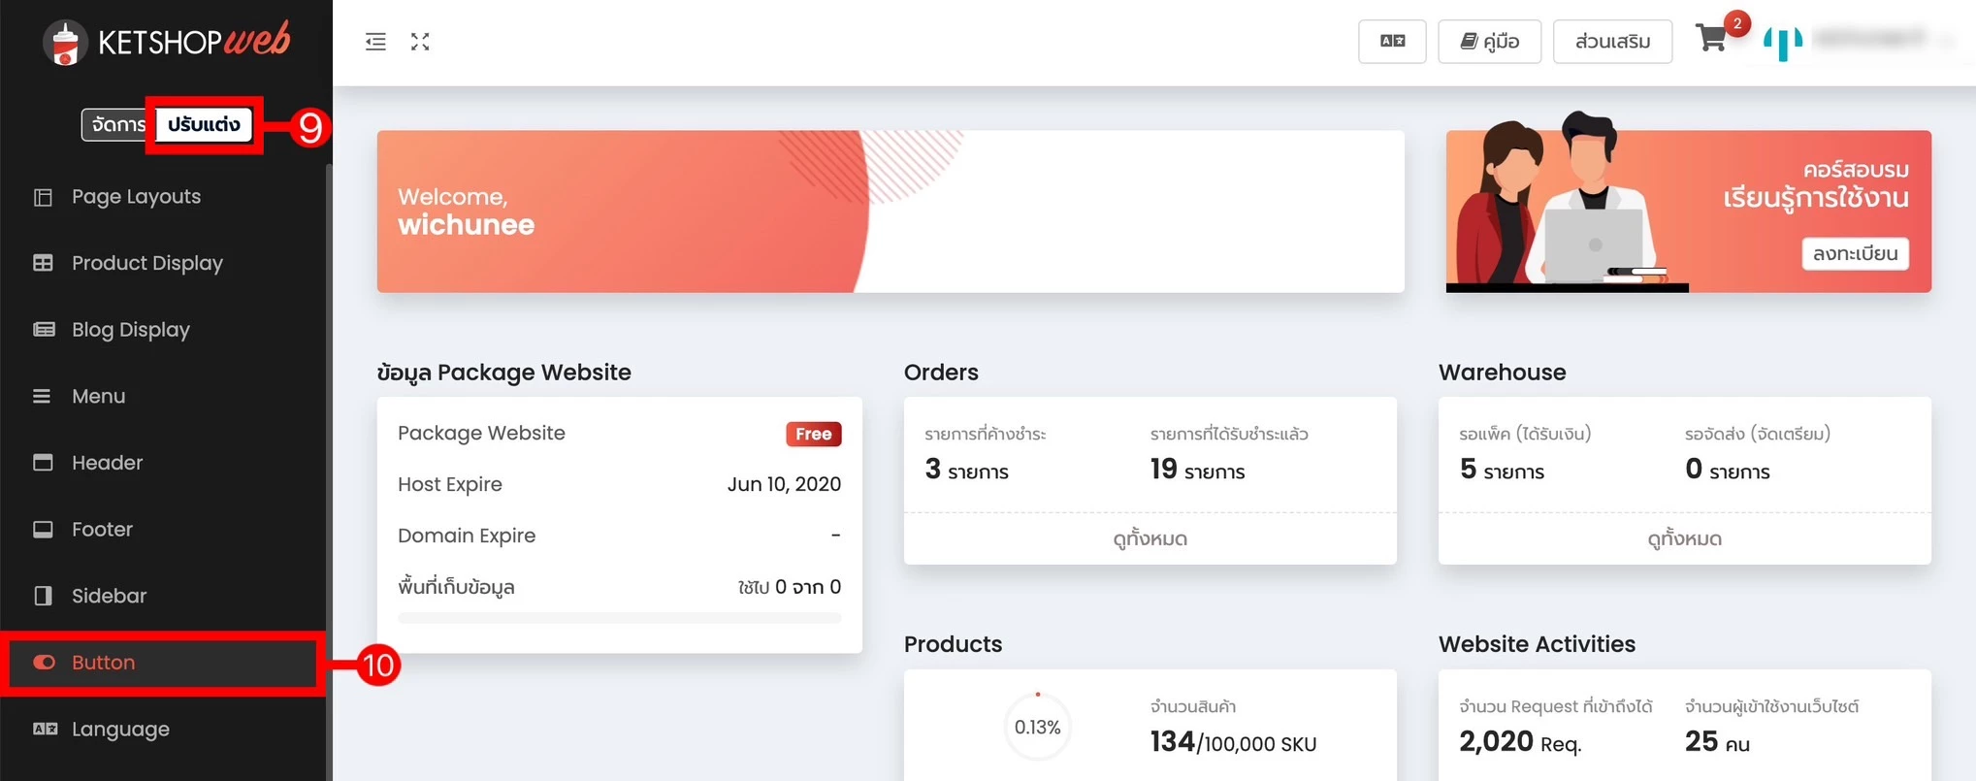Open Page Layouts in the sidebar
This screenshot has height=781, width=1976.
click(136, 197)
